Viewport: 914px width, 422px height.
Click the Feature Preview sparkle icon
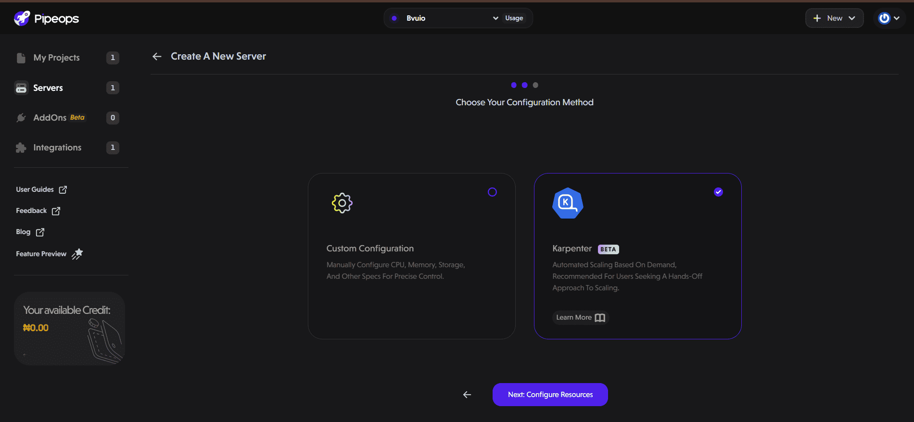click(77, 254)
